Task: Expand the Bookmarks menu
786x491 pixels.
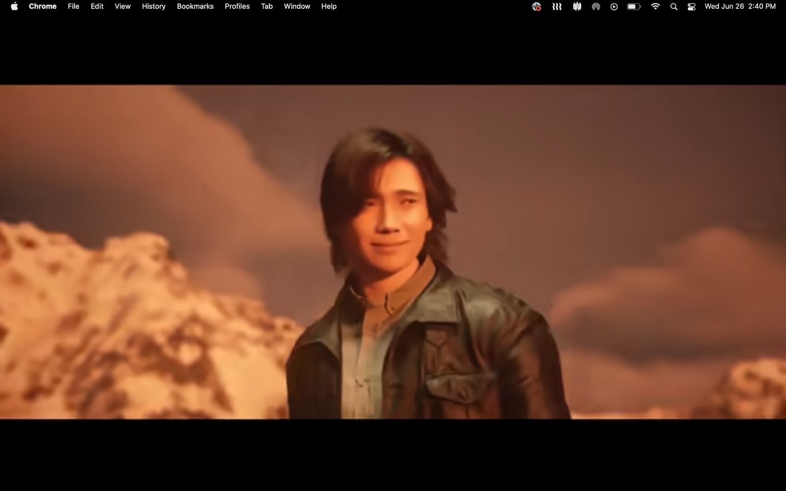Action: click(x=195, y=6)
